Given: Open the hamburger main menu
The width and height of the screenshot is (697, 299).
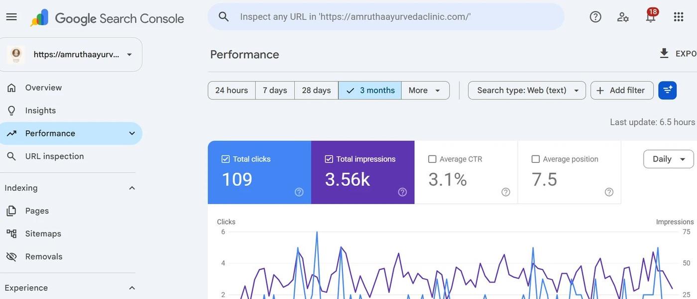Looking at the screenshot, I should [11, 17].
